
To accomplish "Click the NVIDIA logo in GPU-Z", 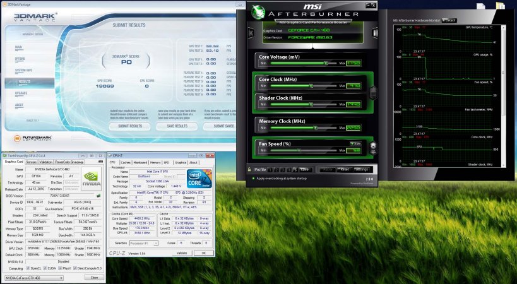I will click(92, 179).
